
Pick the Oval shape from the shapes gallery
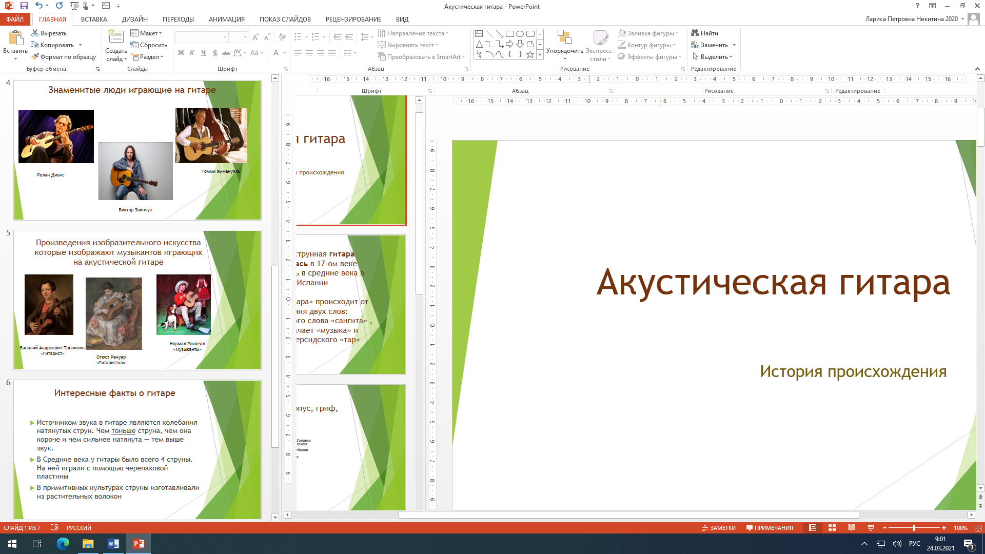click(x=520, y=34)
